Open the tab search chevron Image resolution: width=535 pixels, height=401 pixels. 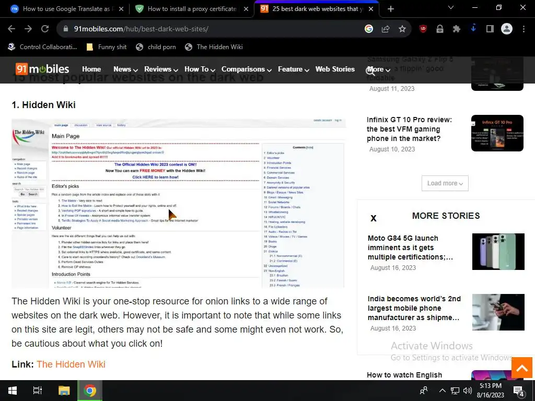point(451,7)
